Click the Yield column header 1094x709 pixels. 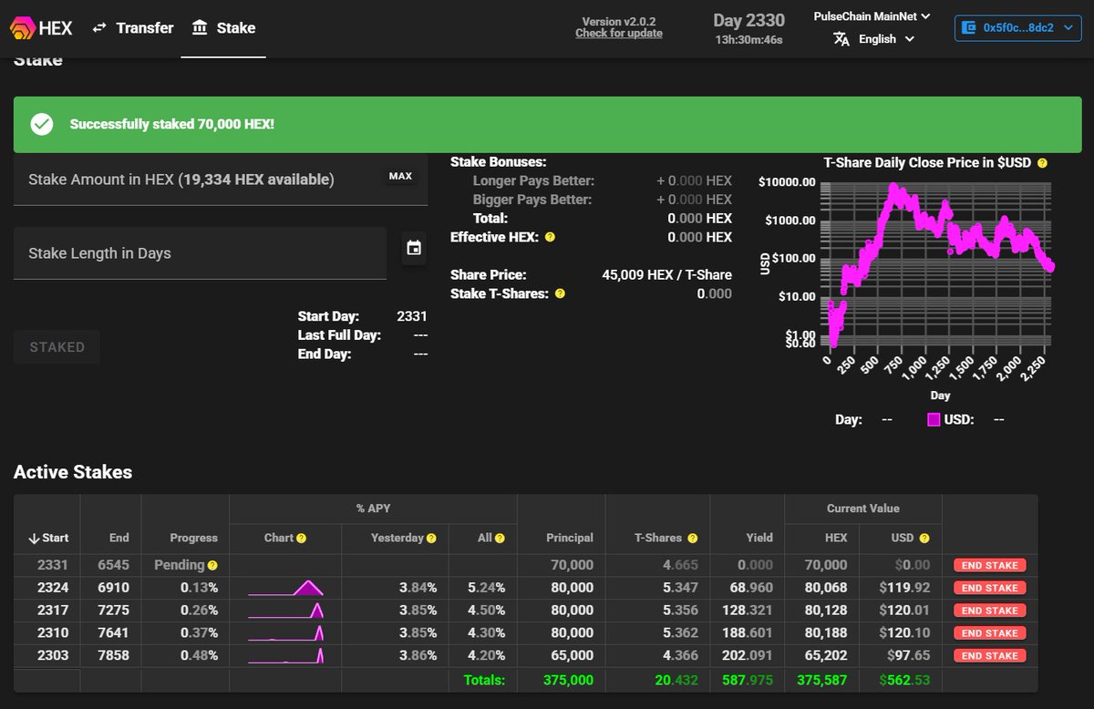pyautogui.click(x=759, y=538)
